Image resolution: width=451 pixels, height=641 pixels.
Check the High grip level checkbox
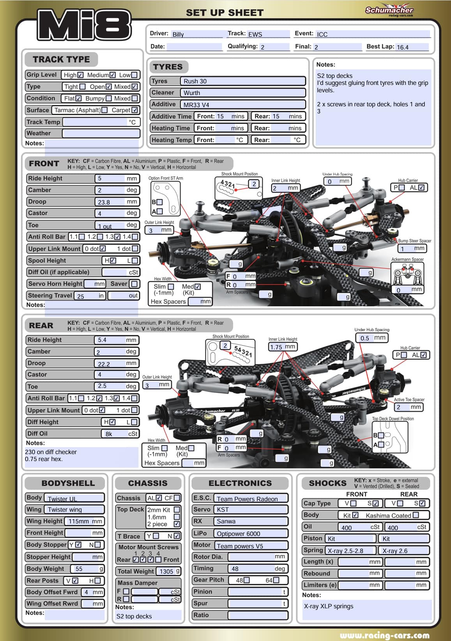coord(80,75)
